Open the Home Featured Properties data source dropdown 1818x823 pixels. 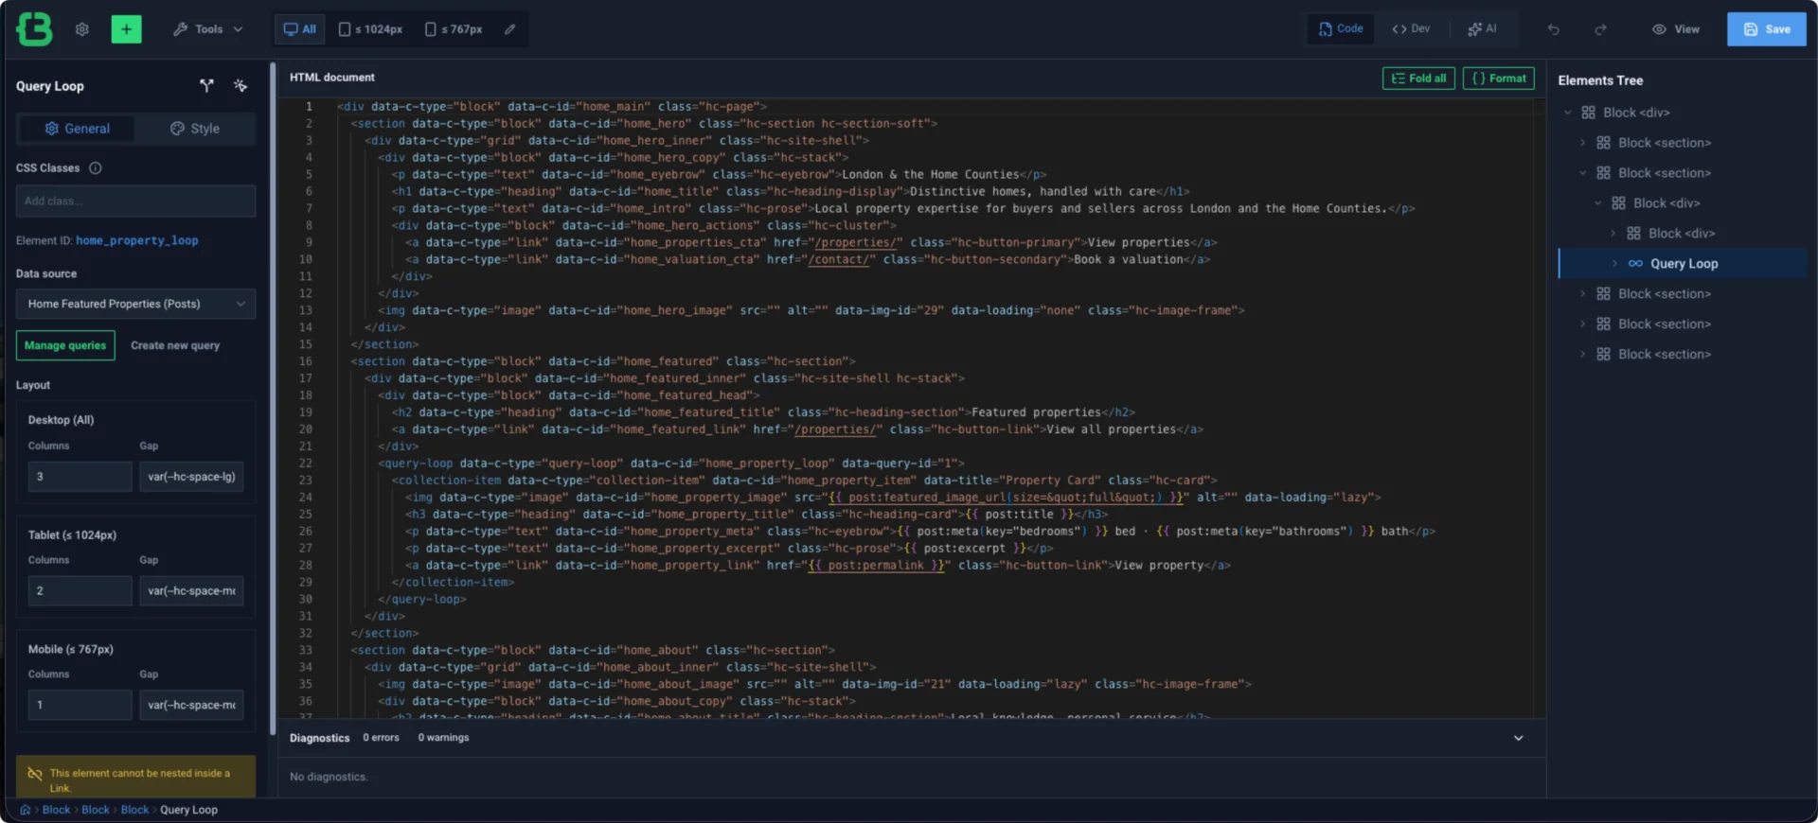(135, 304)
